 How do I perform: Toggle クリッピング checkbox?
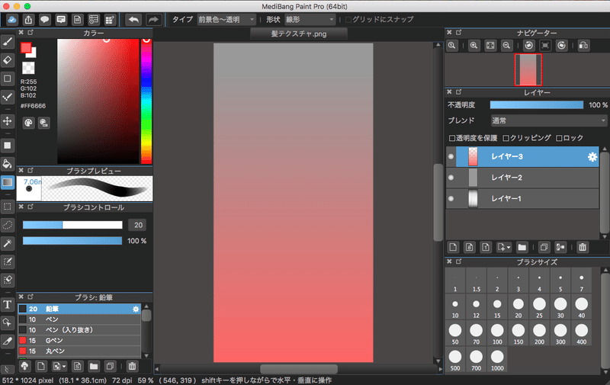coord(506,138)
